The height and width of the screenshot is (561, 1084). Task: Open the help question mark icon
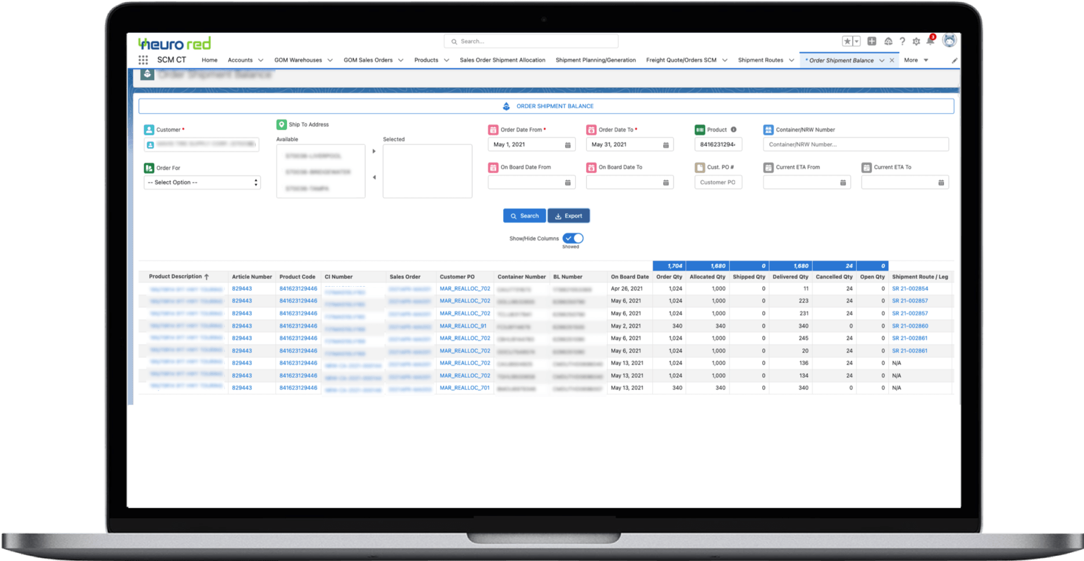[x=903, y=41]
